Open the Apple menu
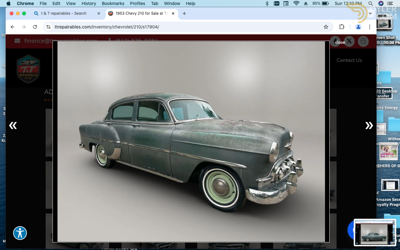 pos(8,3)
